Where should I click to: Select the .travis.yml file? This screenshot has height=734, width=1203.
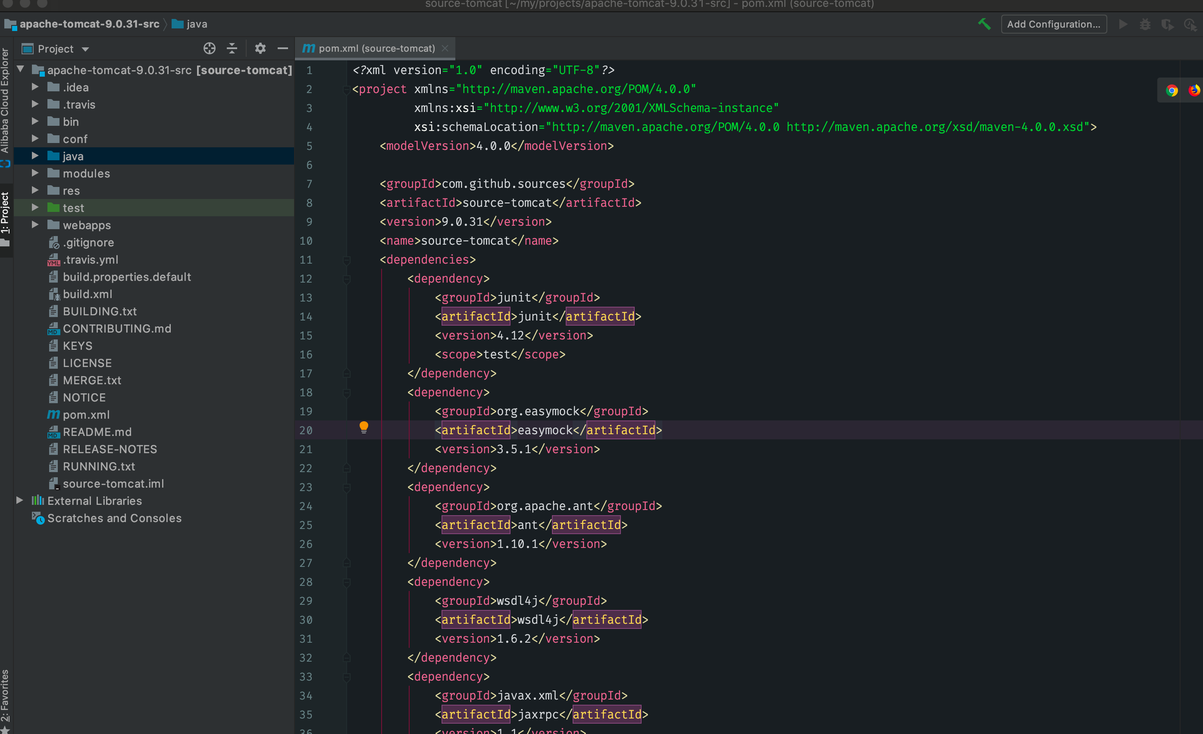click(90, 259)
